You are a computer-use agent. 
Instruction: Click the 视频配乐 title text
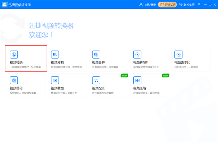(98, 88)
